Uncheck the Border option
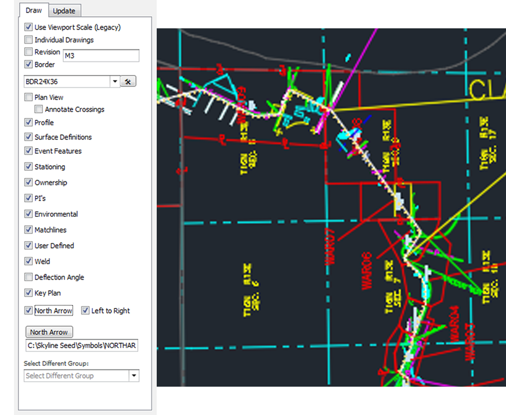The height and width of the screenshot is (415, 506). pos(28,64)
